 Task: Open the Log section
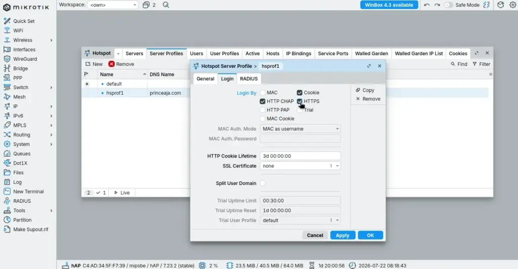[17, 182]
